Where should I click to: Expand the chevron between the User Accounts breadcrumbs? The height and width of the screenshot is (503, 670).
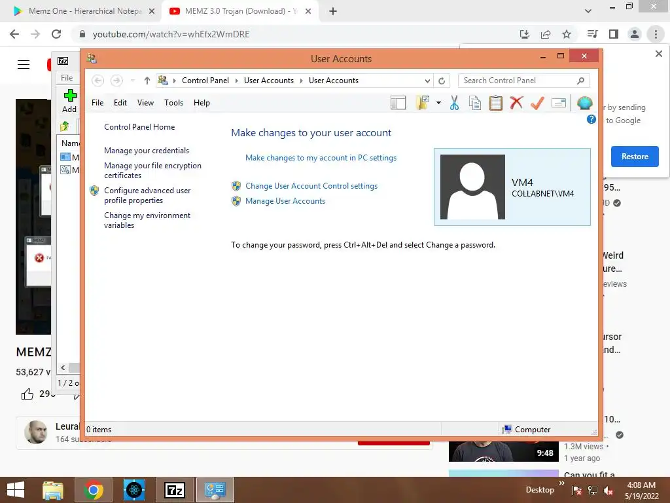[x=301, y=81]
